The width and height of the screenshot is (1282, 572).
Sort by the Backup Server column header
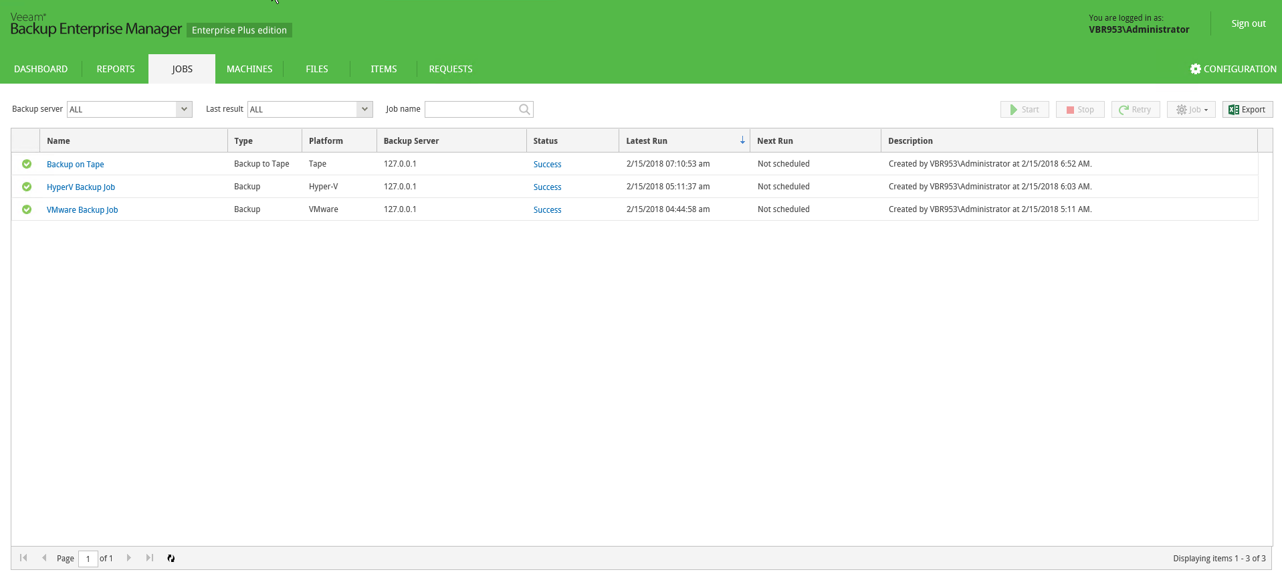(452, 140)
